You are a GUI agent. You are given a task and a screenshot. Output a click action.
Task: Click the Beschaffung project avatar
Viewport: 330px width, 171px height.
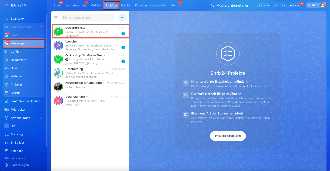[58, 73]
